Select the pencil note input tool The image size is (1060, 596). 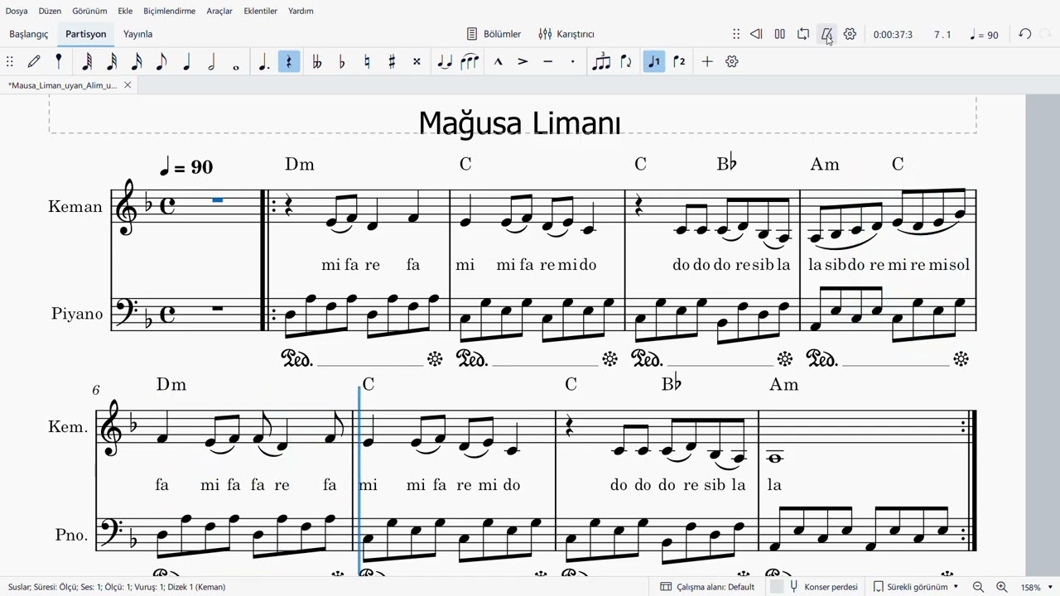(34, 61)
